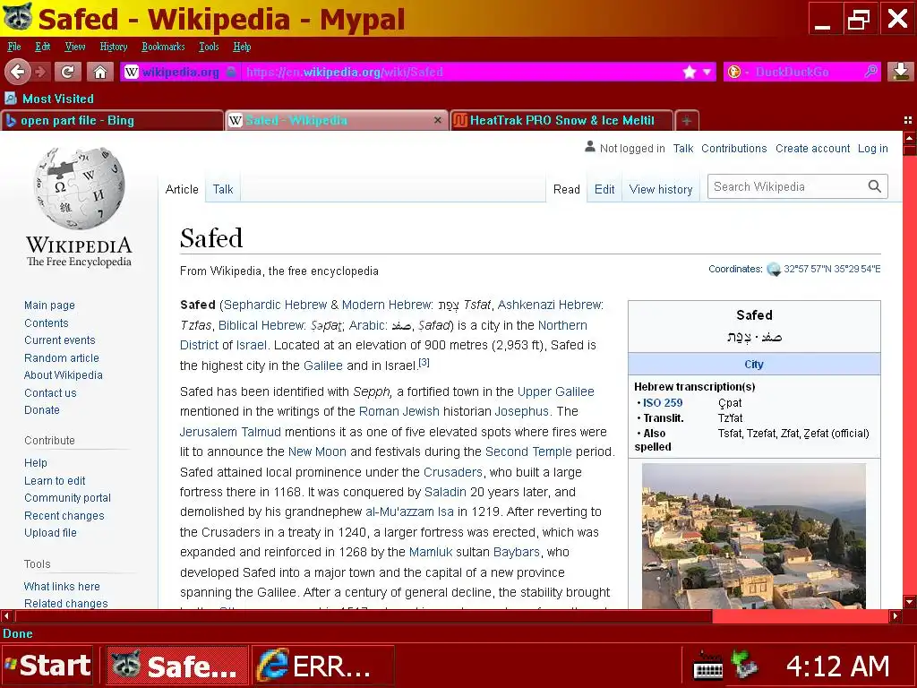Switch to HeatTrak PRO Snow tab
Viewport: 917px width, 688px height.
point(561,121)
